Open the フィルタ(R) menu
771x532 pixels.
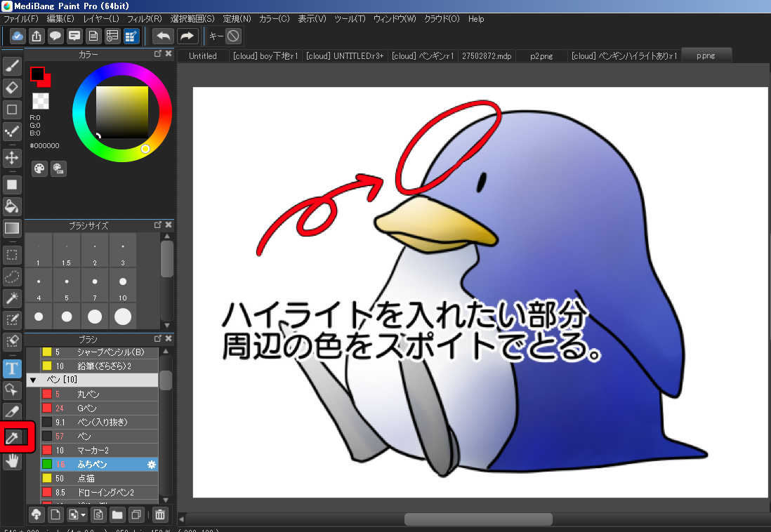pyautogui.click(x=144, y=19)
